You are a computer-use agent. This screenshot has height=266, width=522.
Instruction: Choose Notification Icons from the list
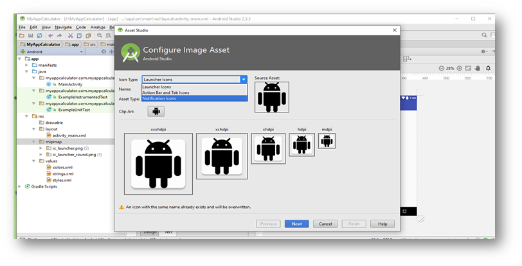(x=194, y=98)
